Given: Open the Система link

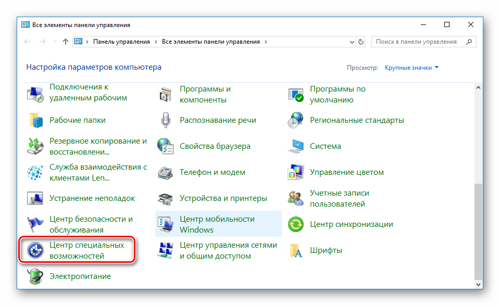Looking at the screenshot, I should [x=325, y=146].
